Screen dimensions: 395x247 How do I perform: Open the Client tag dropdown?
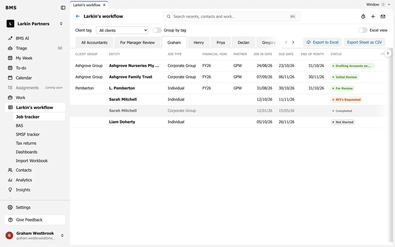(x=122, y=30)
